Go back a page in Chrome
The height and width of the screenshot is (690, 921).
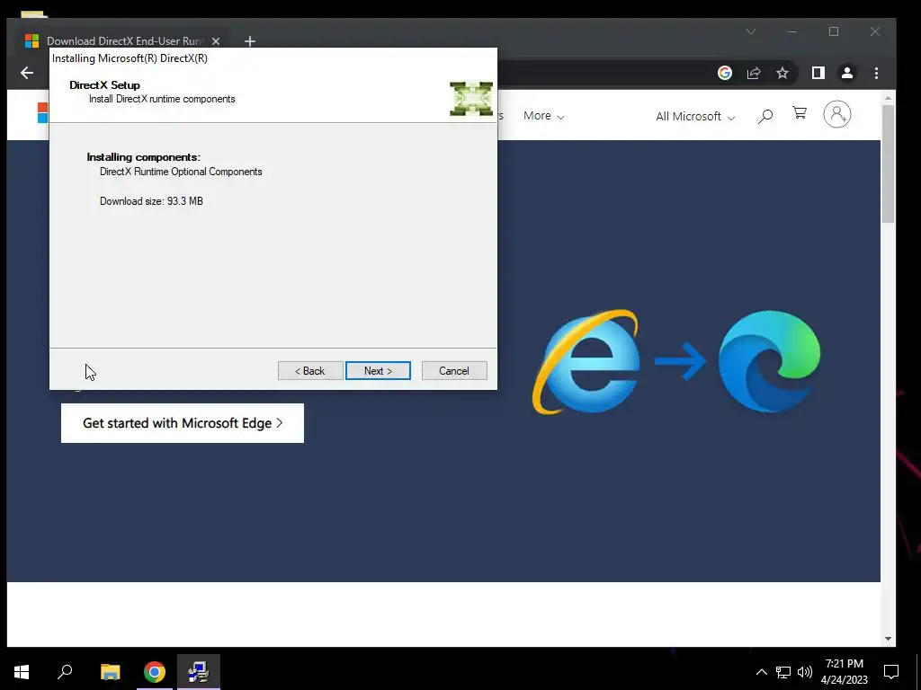(x=27, y=73)
